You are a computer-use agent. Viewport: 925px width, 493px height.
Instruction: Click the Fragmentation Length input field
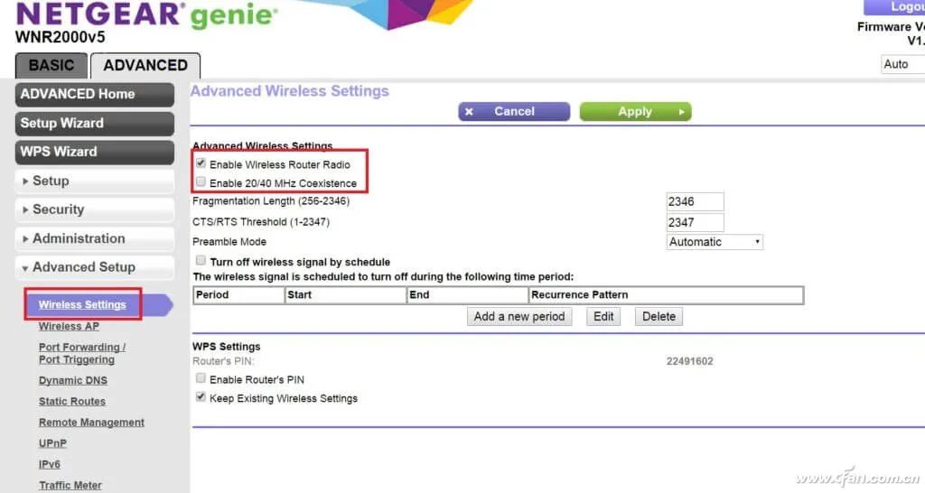click(694, 201)
